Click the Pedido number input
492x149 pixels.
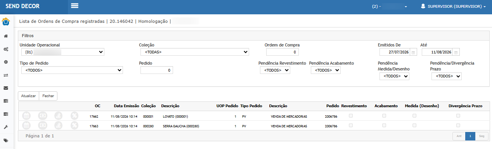point(157,70)
